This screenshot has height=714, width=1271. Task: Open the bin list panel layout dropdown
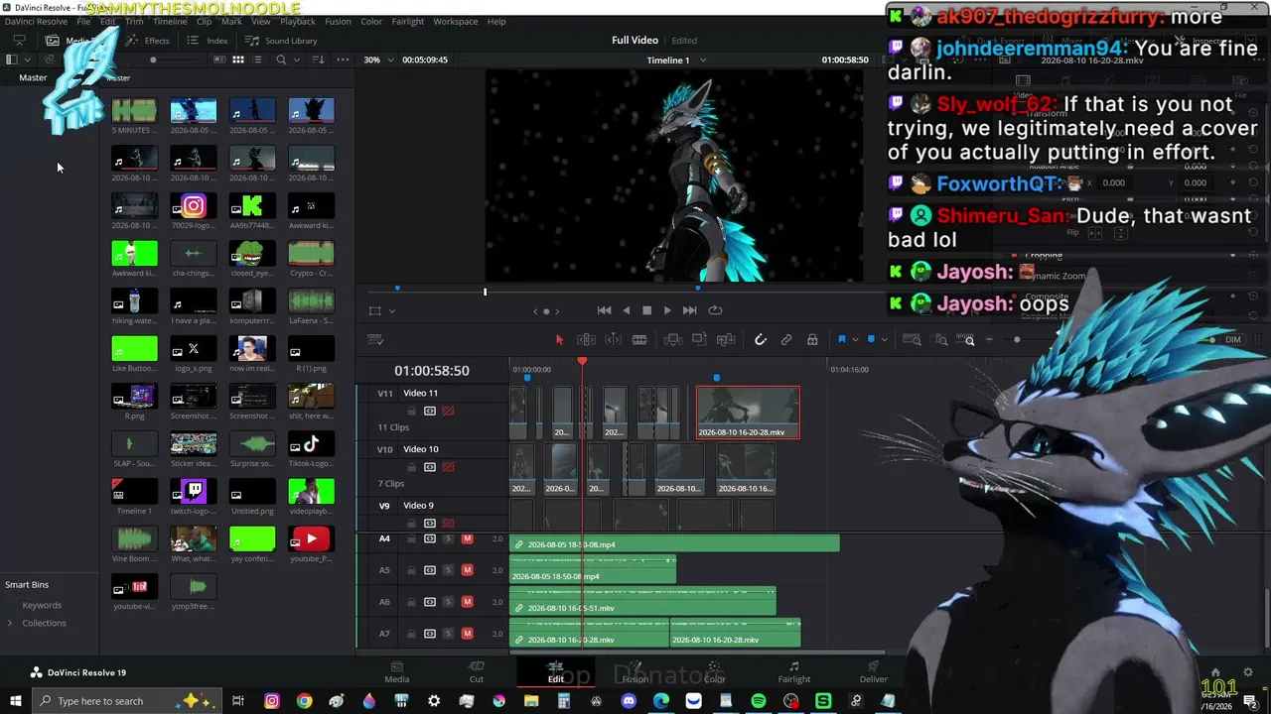point(29,59)
